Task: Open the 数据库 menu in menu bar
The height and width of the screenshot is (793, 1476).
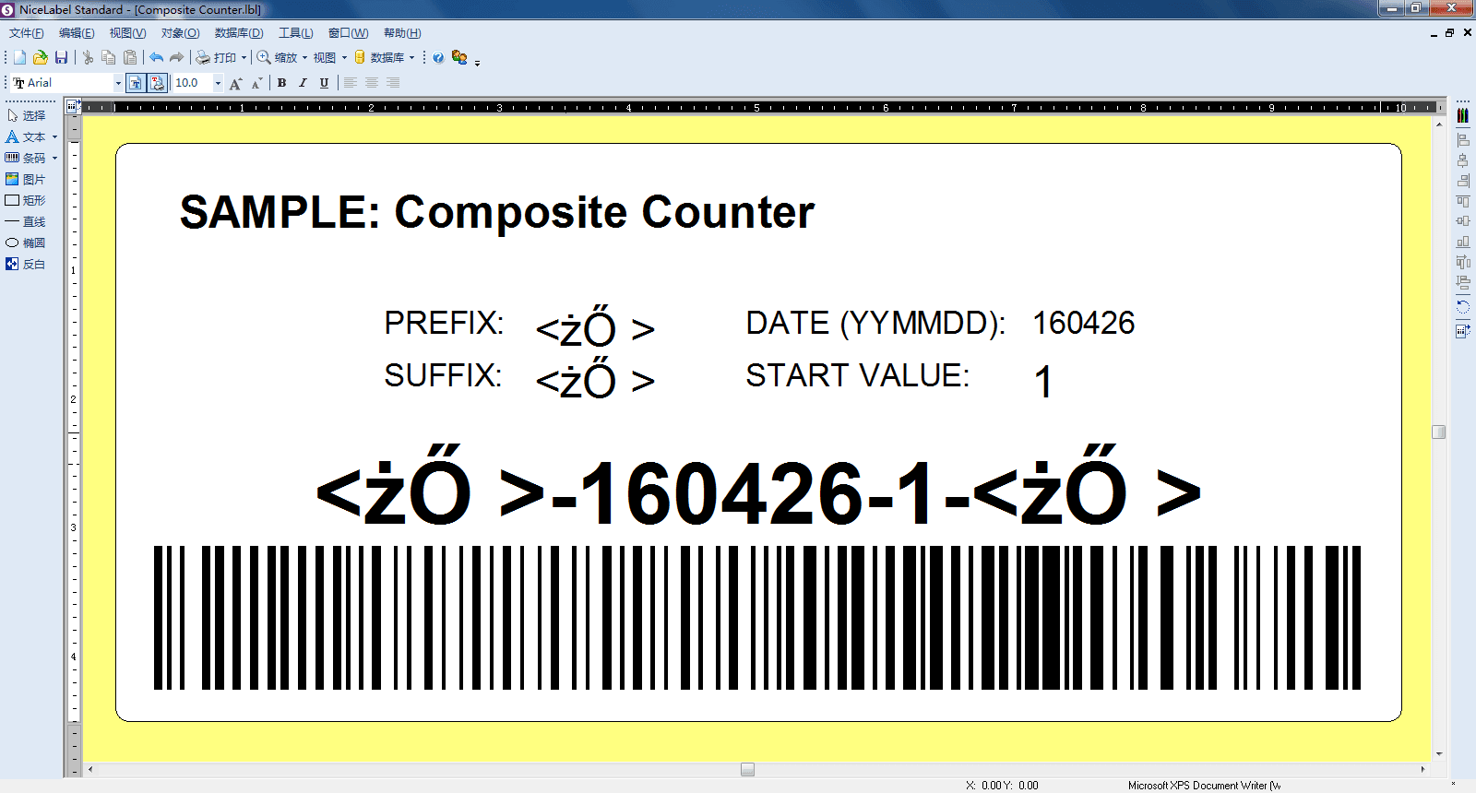Action: click(239, 33)
